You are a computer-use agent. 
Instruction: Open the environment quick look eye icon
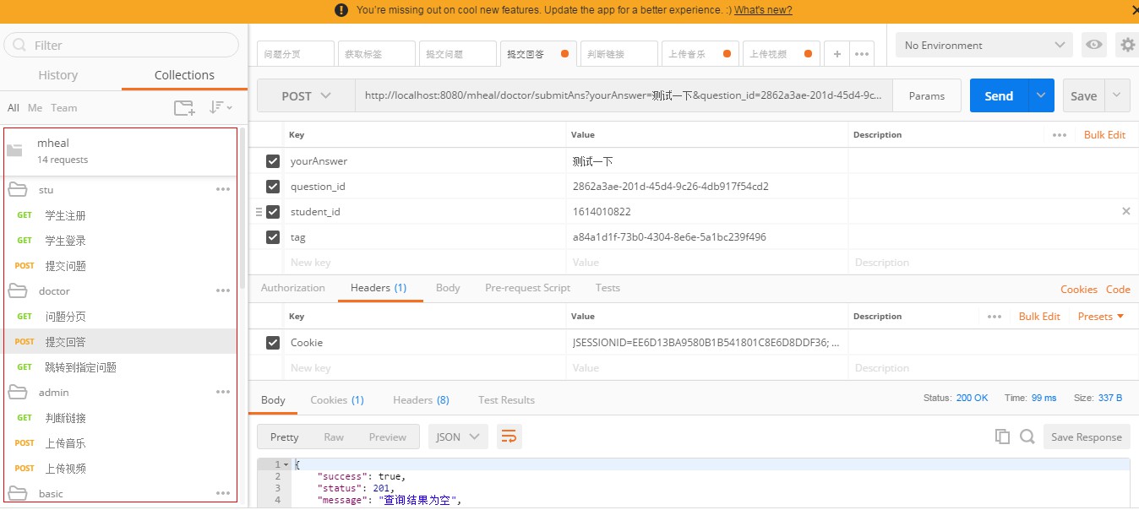tap(1093, 45)
